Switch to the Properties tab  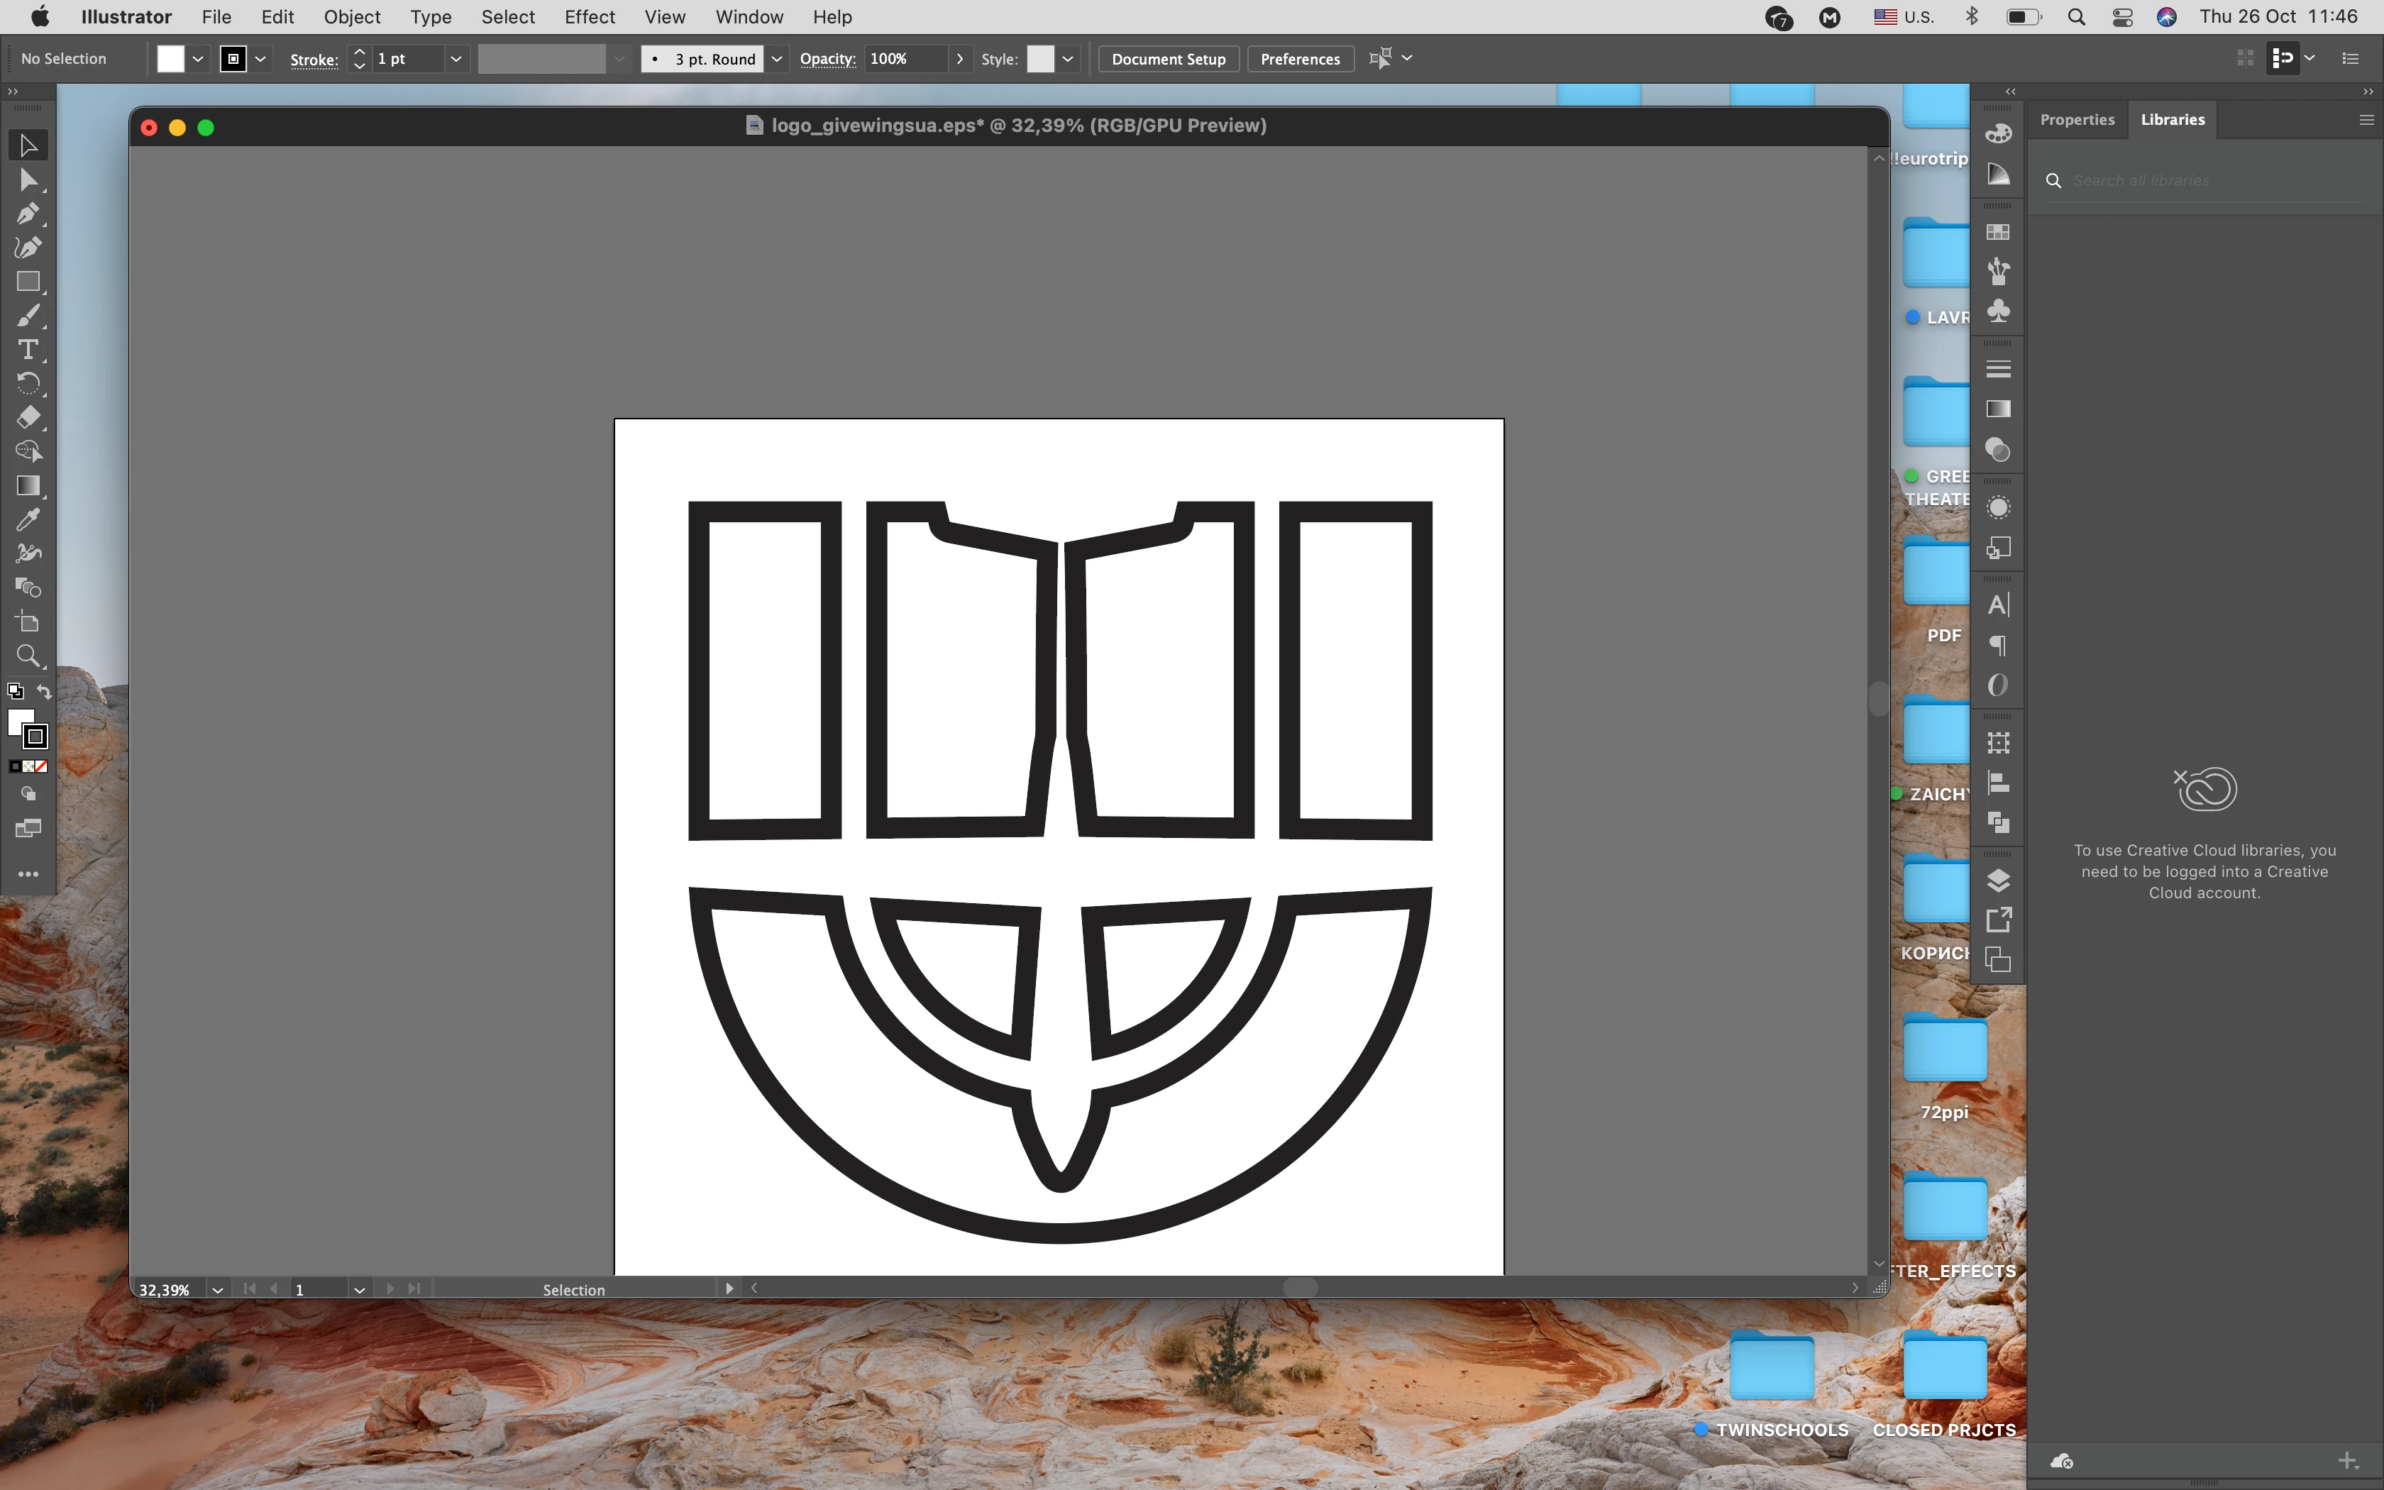click(2077, 119)
